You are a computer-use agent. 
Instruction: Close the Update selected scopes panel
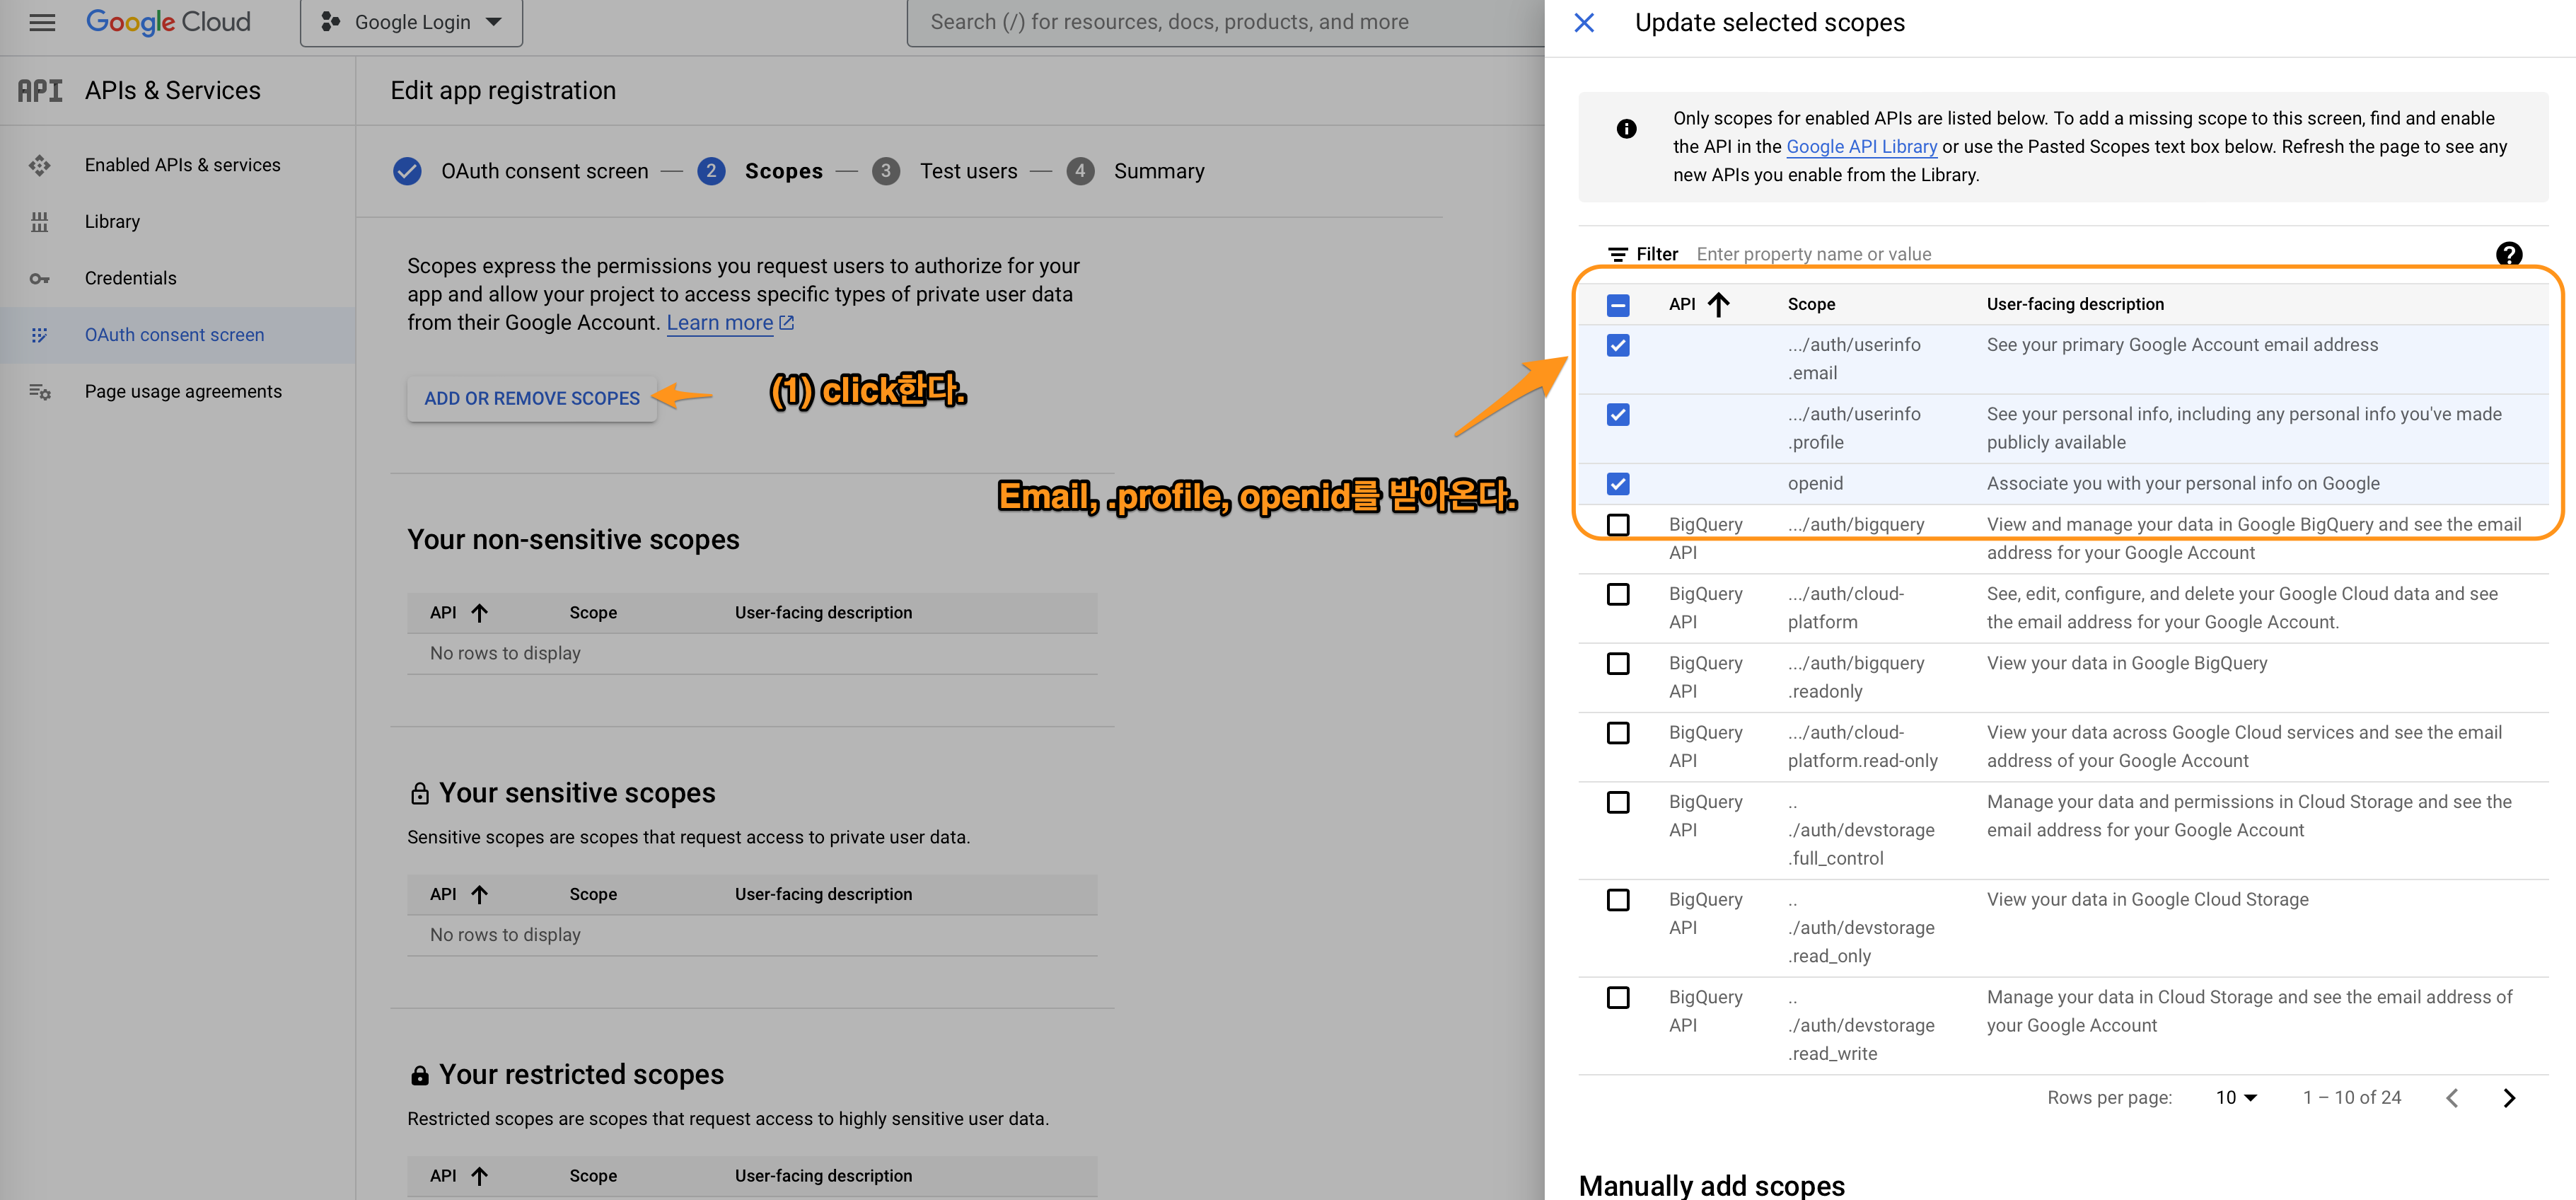click(1584, 22)
